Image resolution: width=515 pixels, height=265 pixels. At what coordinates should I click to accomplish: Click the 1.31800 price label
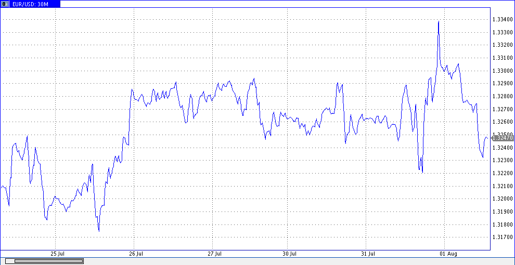coord(503,224)
